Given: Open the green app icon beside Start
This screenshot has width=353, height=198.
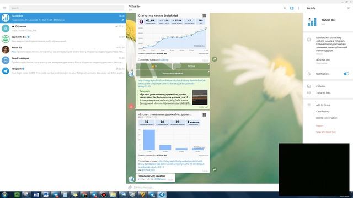Looking at the screenshot, I should coord(17,195).
